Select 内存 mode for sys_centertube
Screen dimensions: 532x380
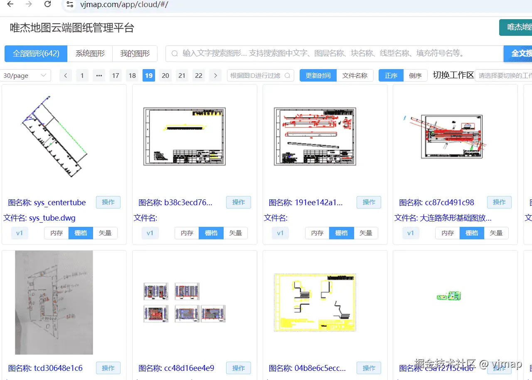pyautogui.click(x=57, y=233)
